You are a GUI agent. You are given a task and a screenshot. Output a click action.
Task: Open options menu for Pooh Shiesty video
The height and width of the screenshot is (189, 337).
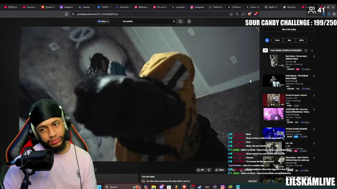(314, 76)
